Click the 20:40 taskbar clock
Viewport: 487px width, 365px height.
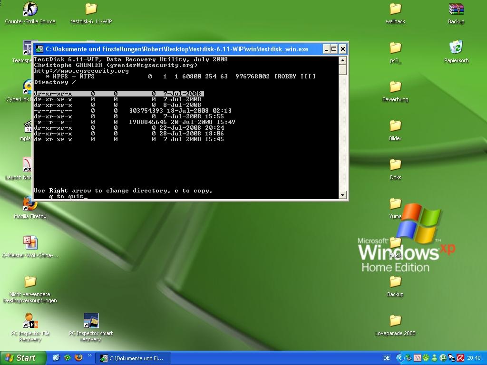[x=474, y=358]
